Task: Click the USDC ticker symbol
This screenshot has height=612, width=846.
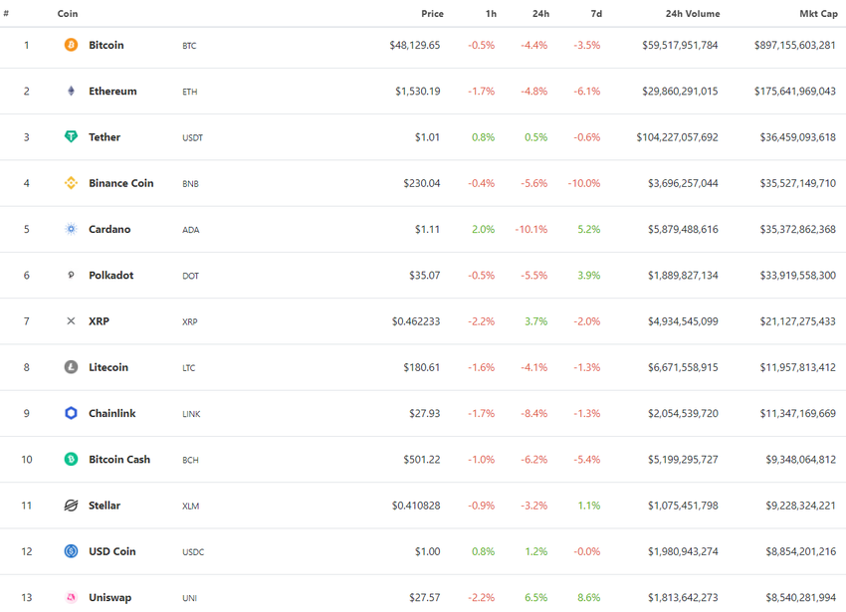Action: point(193,552)
